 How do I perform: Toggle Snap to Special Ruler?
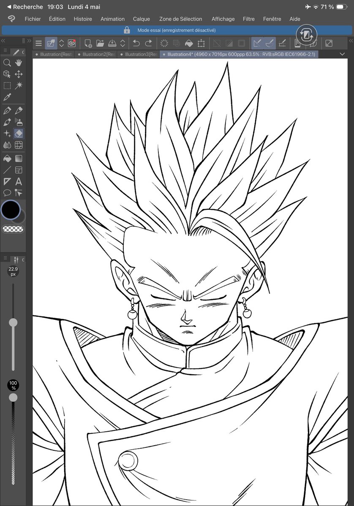pyautogui.click(x=270, y=43)
